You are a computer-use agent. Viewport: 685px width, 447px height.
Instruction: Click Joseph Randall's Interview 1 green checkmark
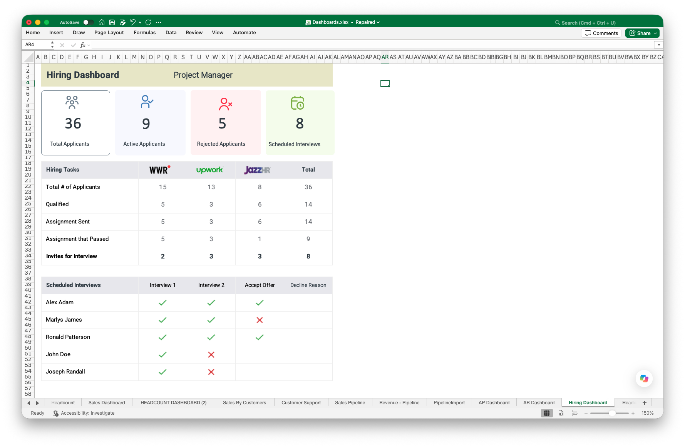pyautogui.click(x=163, y=372)
